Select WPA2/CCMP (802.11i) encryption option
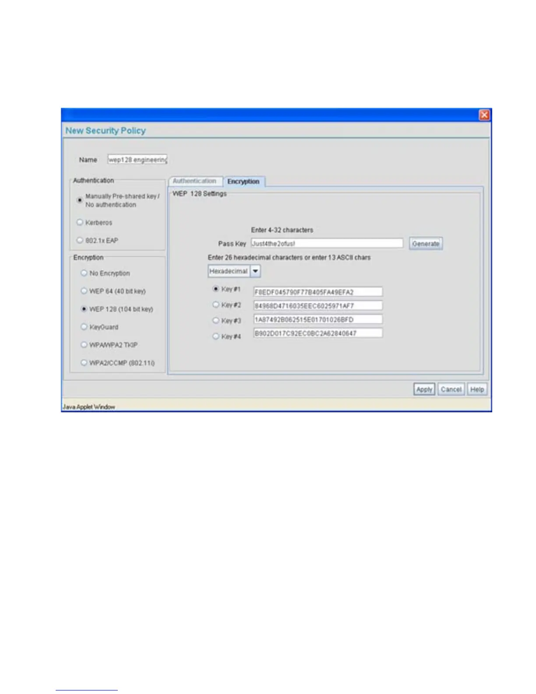Screen dimensions: 536x694 click(84, 363)
